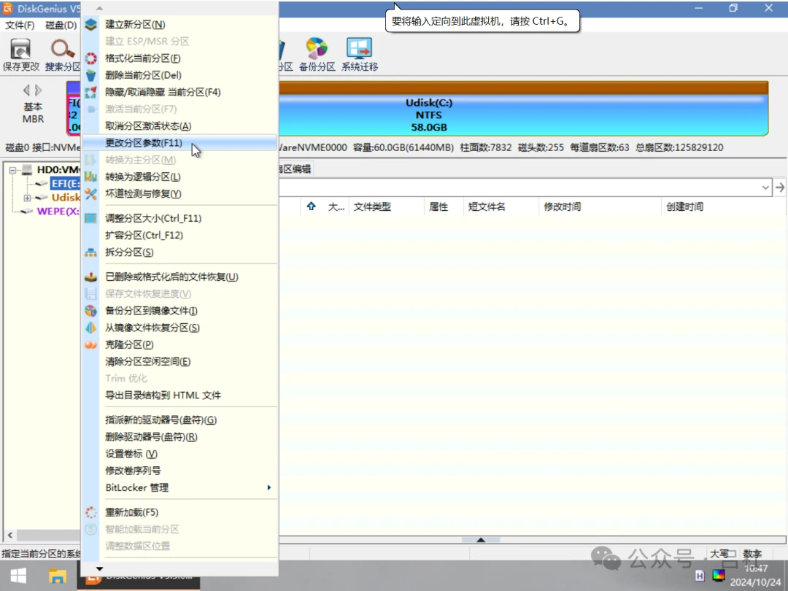Go to next disk with right arrow
The width and height of the screenshot is (788, 591).
(38, 90)
